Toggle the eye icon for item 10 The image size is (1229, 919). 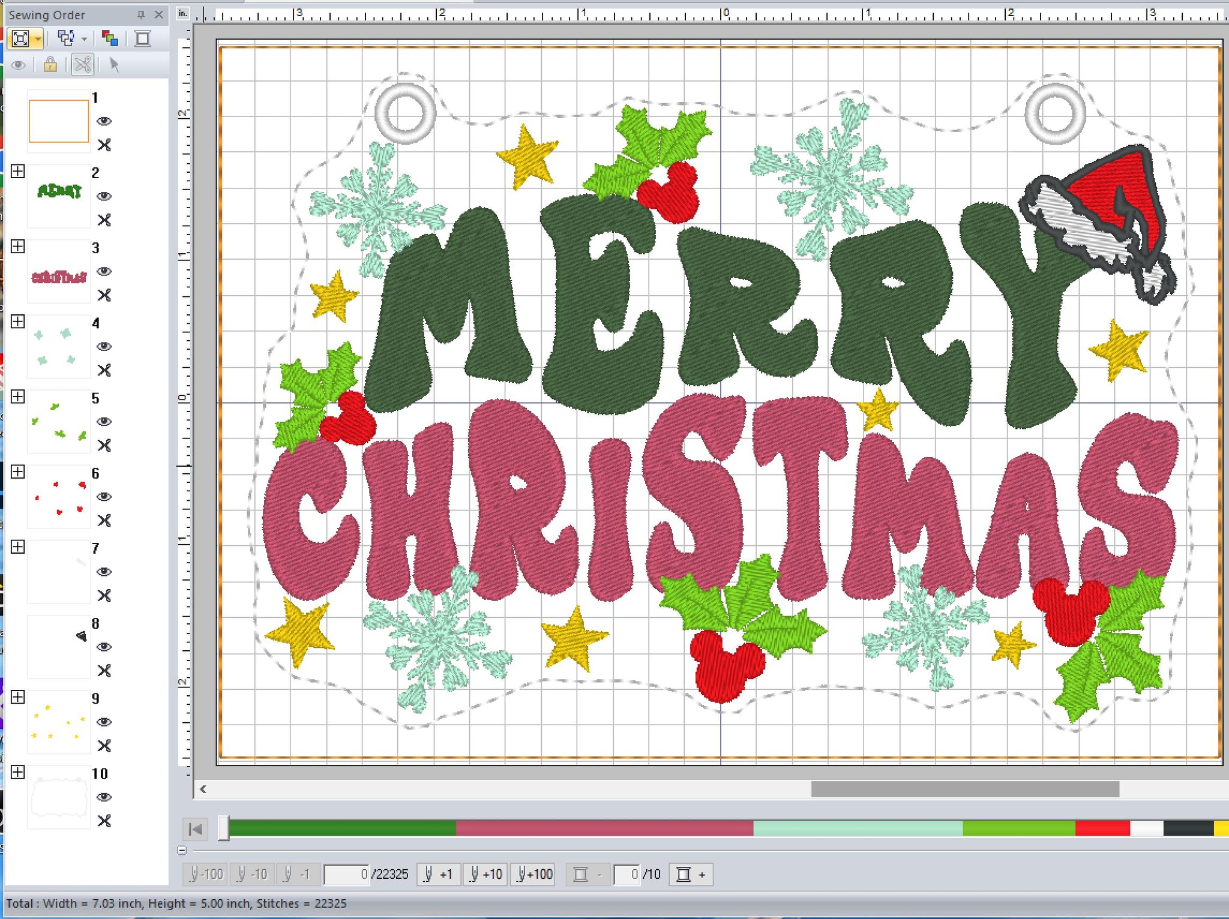[x=104, y=797]
